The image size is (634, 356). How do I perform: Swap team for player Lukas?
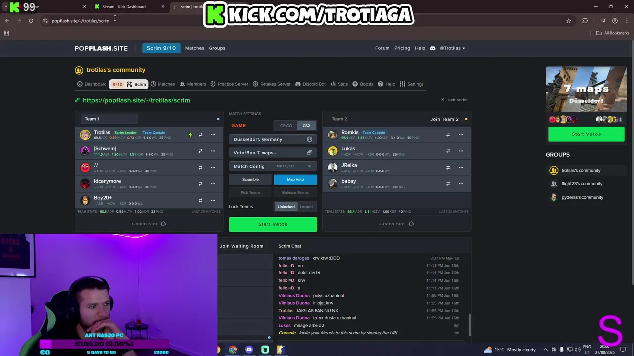448,151
